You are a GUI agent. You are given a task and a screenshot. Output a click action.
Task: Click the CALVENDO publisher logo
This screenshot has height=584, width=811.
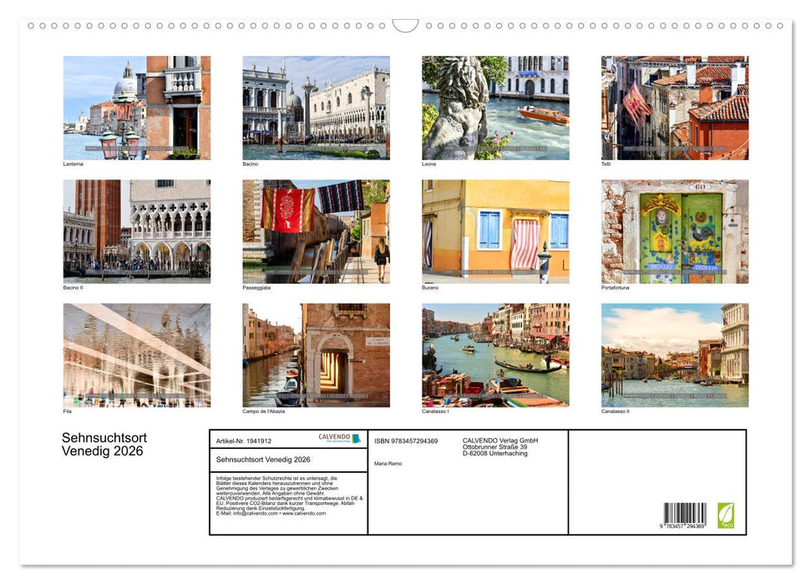(x=333, y=438)
